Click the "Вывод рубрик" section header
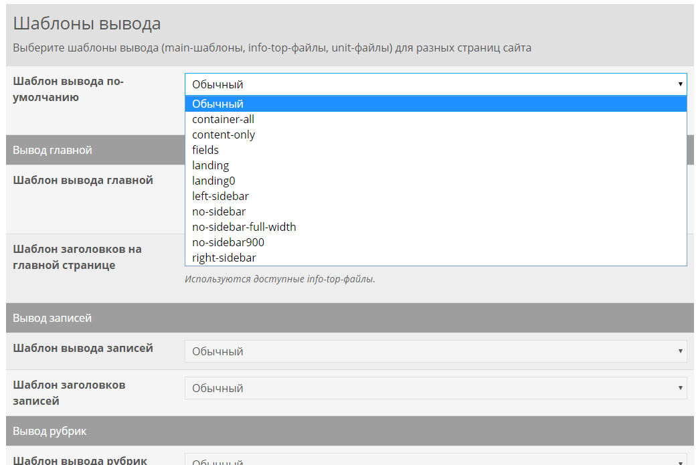 tap(50, 431)
